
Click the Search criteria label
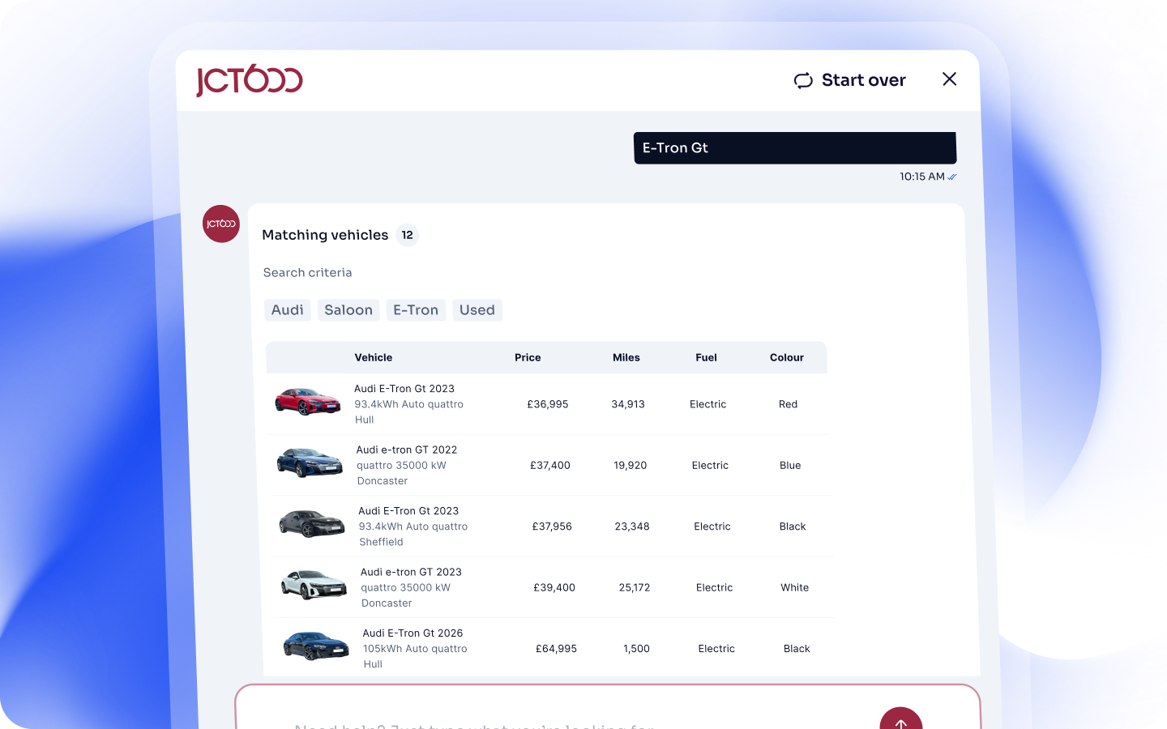tap(307, 273)
